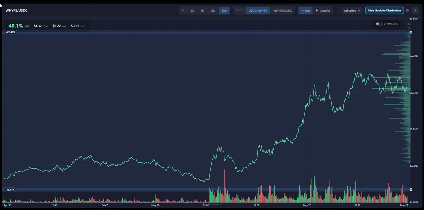
Task: Click the Apr 30 date axis label
Action: pyautogui.click(x=7, y=205)
